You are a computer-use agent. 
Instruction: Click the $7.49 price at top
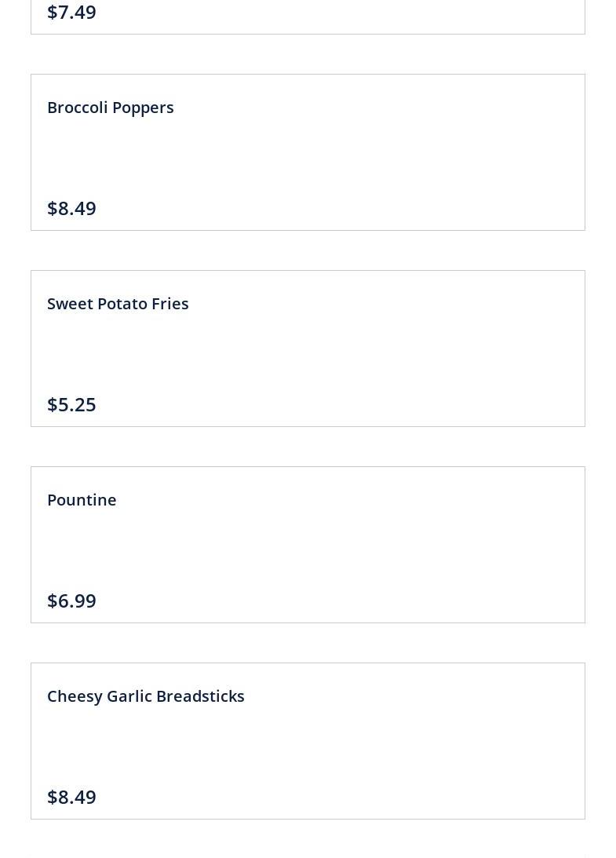click(71, 12)
